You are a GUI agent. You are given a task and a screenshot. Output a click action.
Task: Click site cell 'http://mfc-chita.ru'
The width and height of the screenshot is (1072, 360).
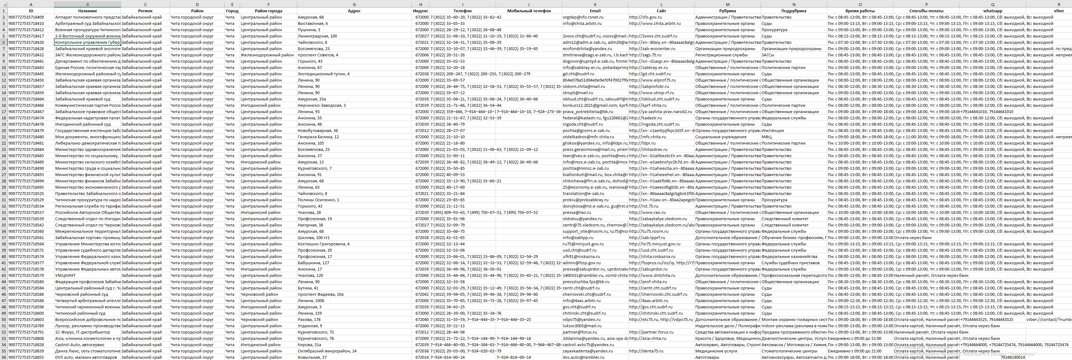click(661, 137)
